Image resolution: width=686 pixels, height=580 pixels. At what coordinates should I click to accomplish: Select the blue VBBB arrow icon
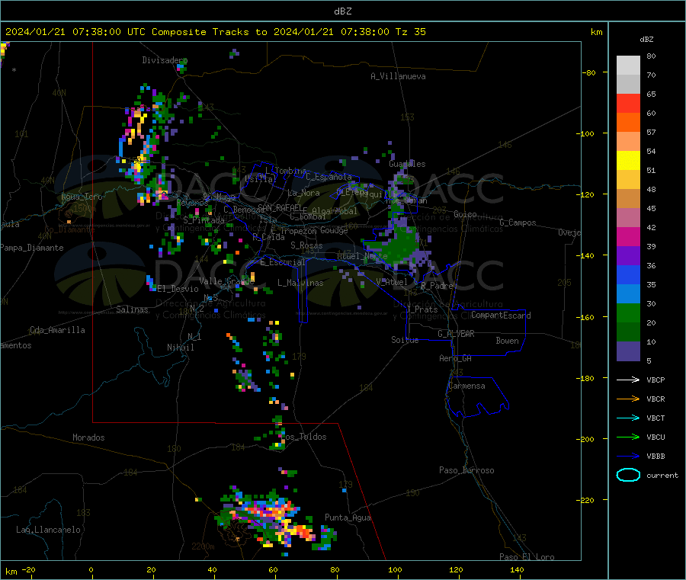click(x=628, y=456)
